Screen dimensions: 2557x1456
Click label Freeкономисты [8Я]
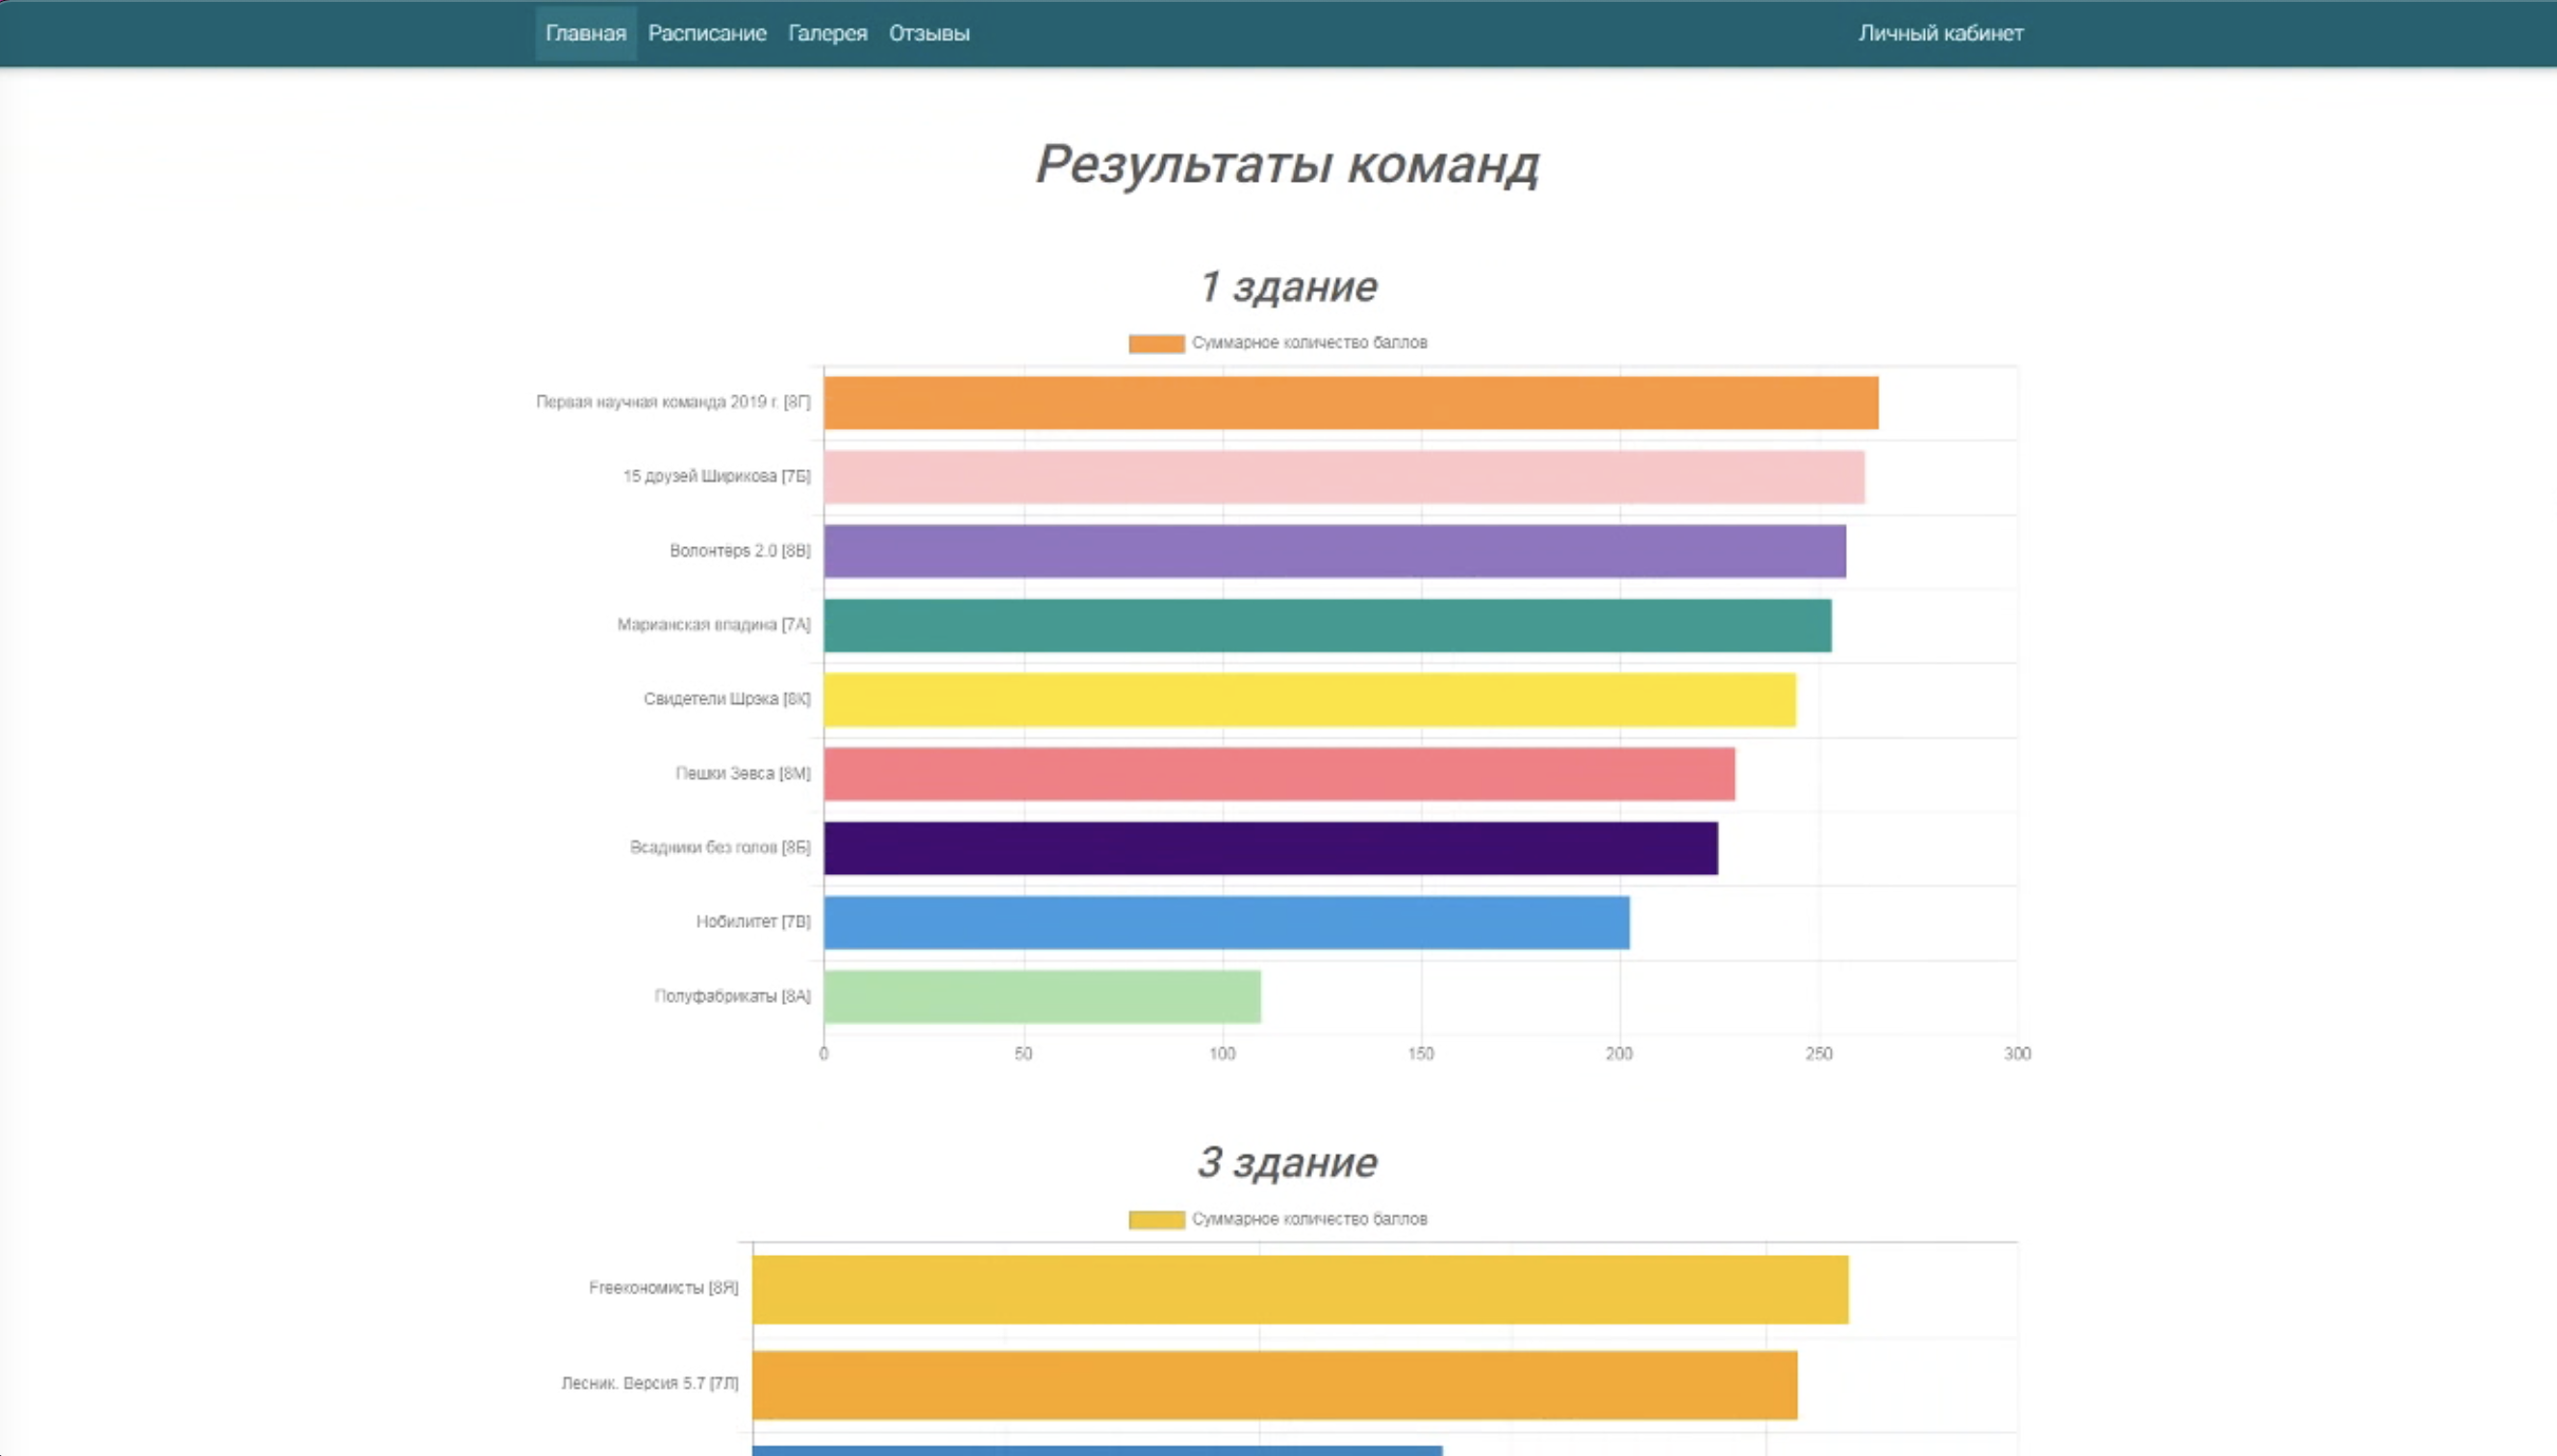(x=663, y=1288)
